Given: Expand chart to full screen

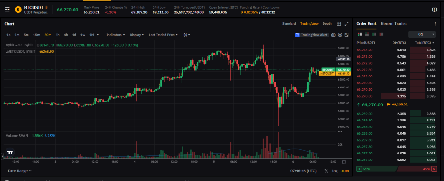Looking at the screenshot, I should click(346, 24).
